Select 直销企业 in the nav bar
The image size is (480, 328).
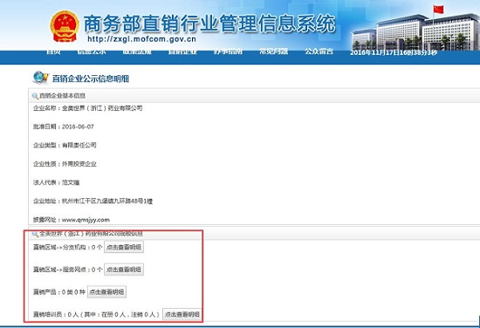point(182,51)
